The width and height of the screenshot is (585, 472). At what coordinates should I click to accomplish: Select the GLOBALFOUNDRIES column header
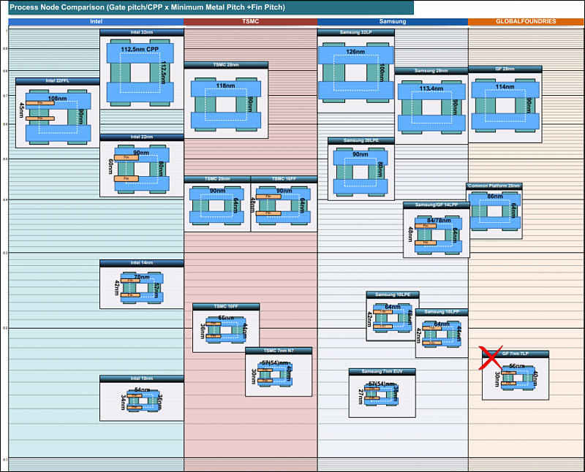pos(526,22)
